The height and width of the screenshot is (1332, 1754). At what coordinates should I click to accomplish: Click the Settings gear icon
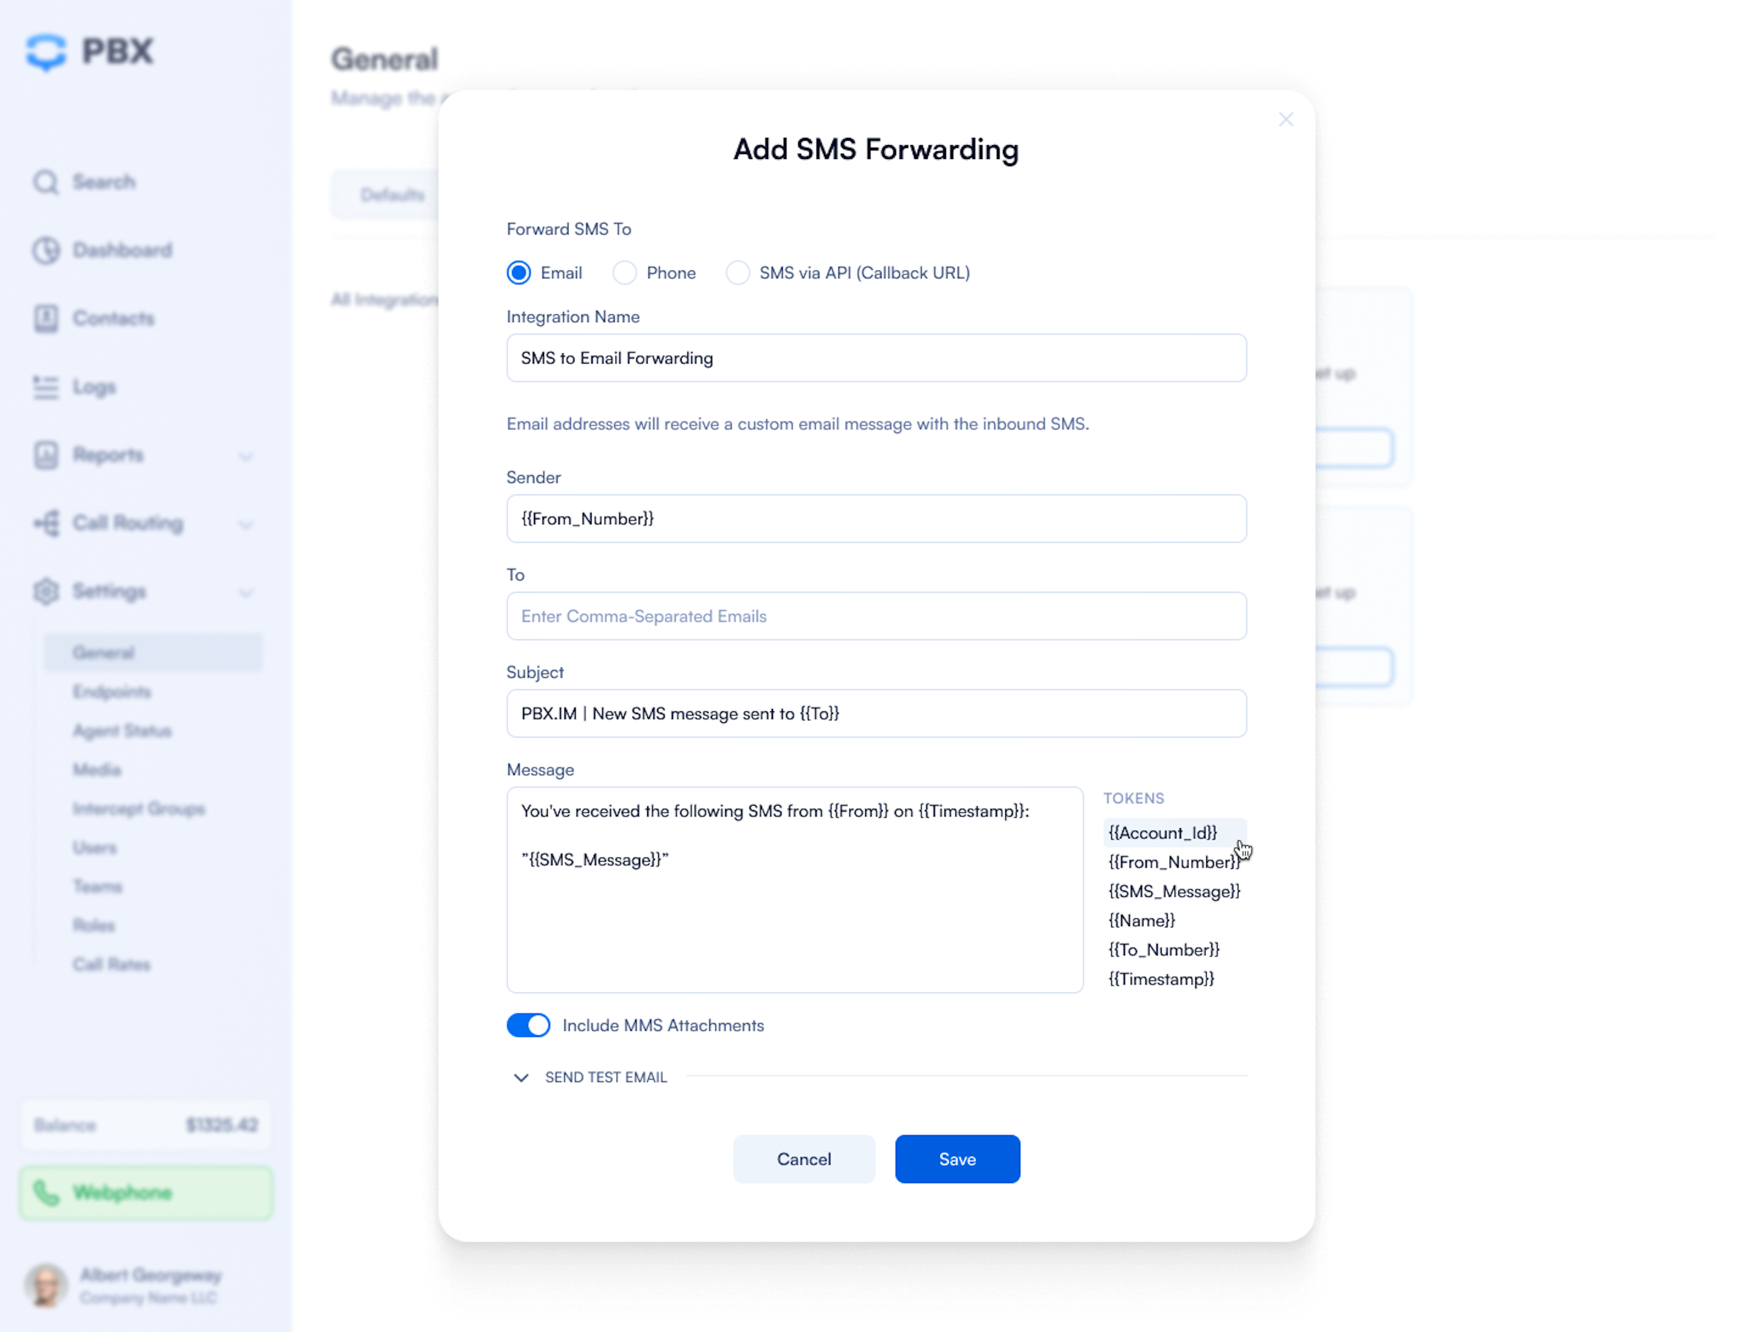[x=46, y=591]
